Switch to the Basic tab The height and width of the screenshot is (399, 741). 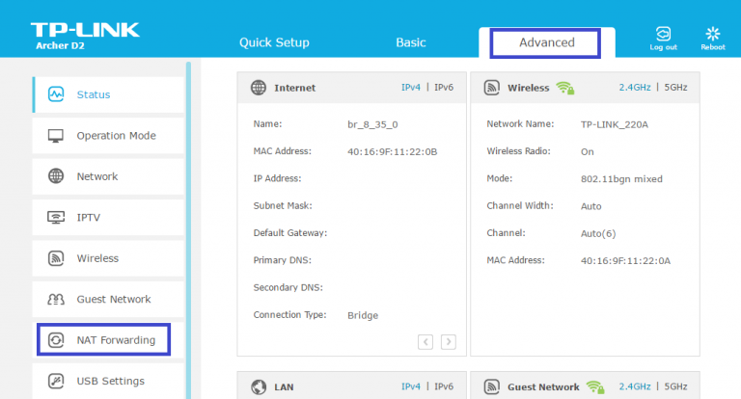411,42
